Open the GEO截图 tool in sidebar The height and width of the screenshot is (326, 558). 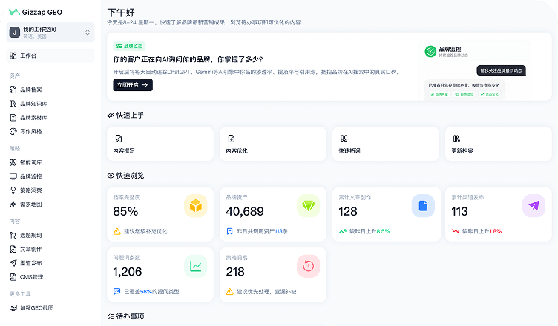(31, 308)
